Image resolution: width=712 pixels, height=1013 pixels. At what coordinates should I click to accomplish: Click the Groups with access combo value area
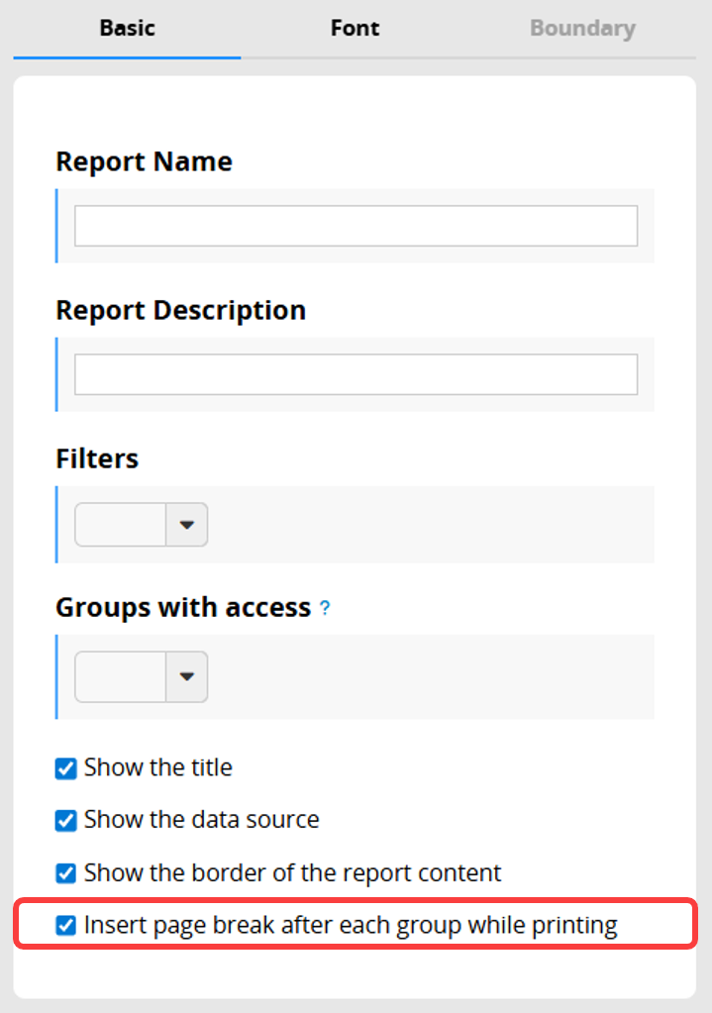click(x=121, y=676)
